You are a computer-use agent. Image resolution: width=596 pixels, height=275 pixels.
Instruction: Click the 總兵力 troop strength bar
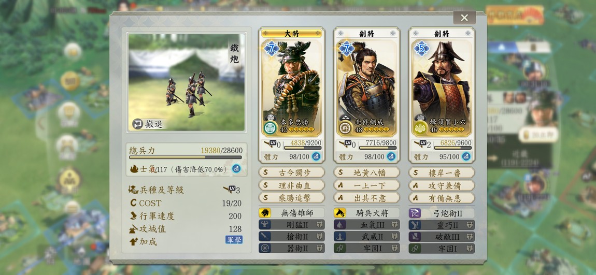point(186,157)
